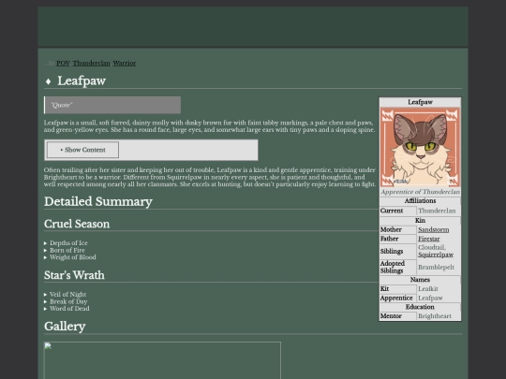Click the diamond icon before Leafpaw title

(48, 81)
